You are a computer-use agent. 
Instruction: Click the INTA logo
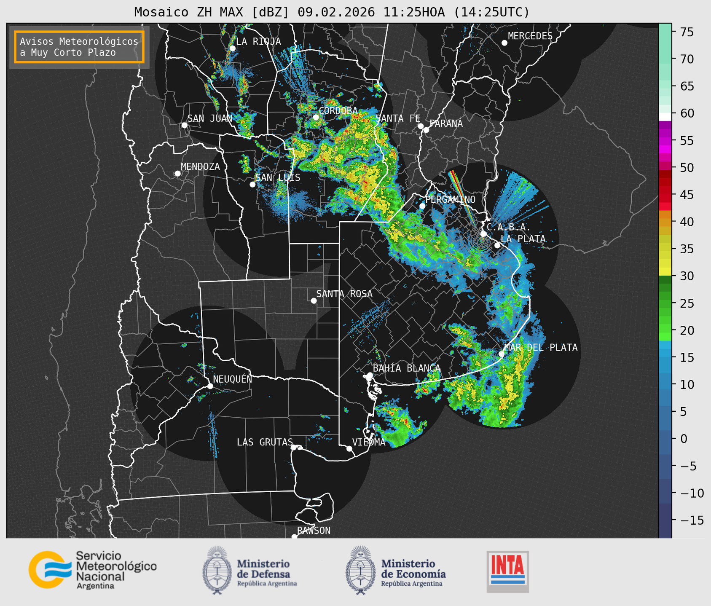(508, 571)
